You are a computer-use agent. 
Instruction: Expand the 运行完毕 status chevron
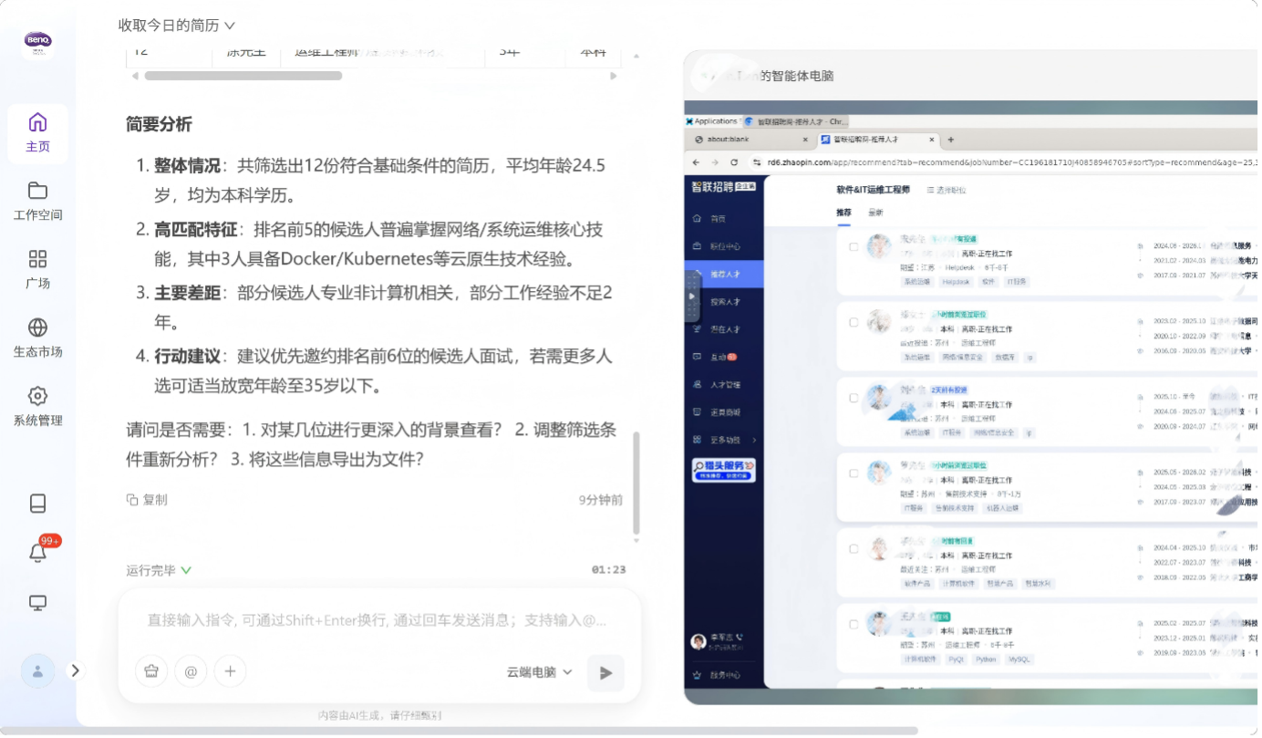[186, 570]
